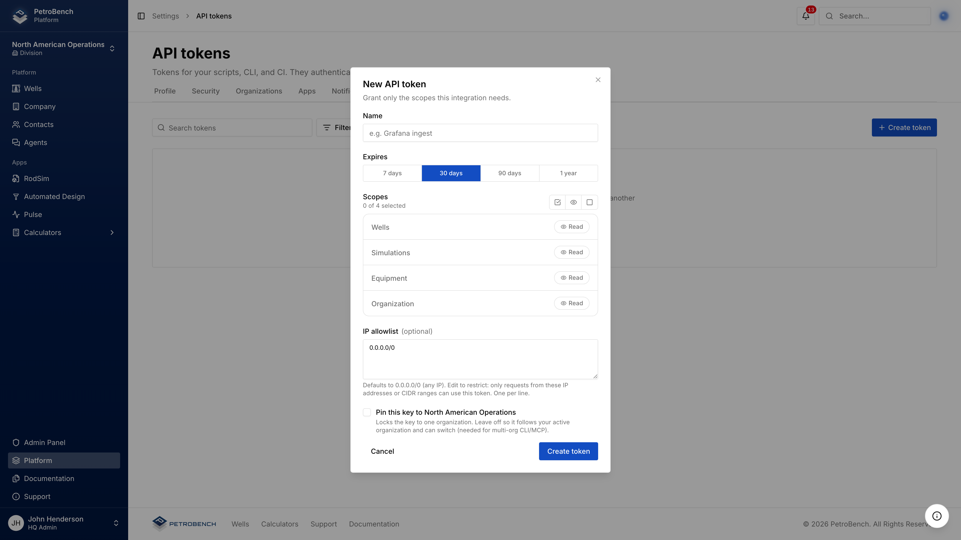This screenshot has width=961, height=540.
Task: Expand Calculators submenu
Action: pyautogui.click(x=64, y=232)
